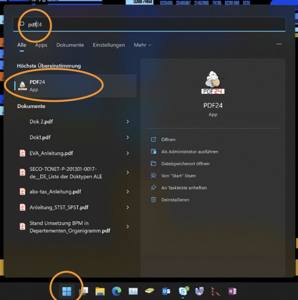Screen dimensions: 298x300
Task: Click Öffnen to launch PDF24
Action: point(168,140)
